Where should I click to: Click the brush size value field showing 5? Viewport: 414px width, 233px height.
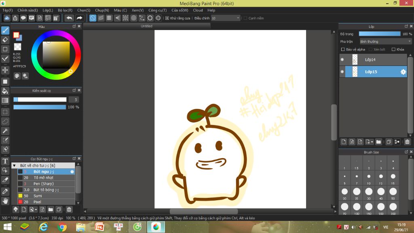click(74, 100)
